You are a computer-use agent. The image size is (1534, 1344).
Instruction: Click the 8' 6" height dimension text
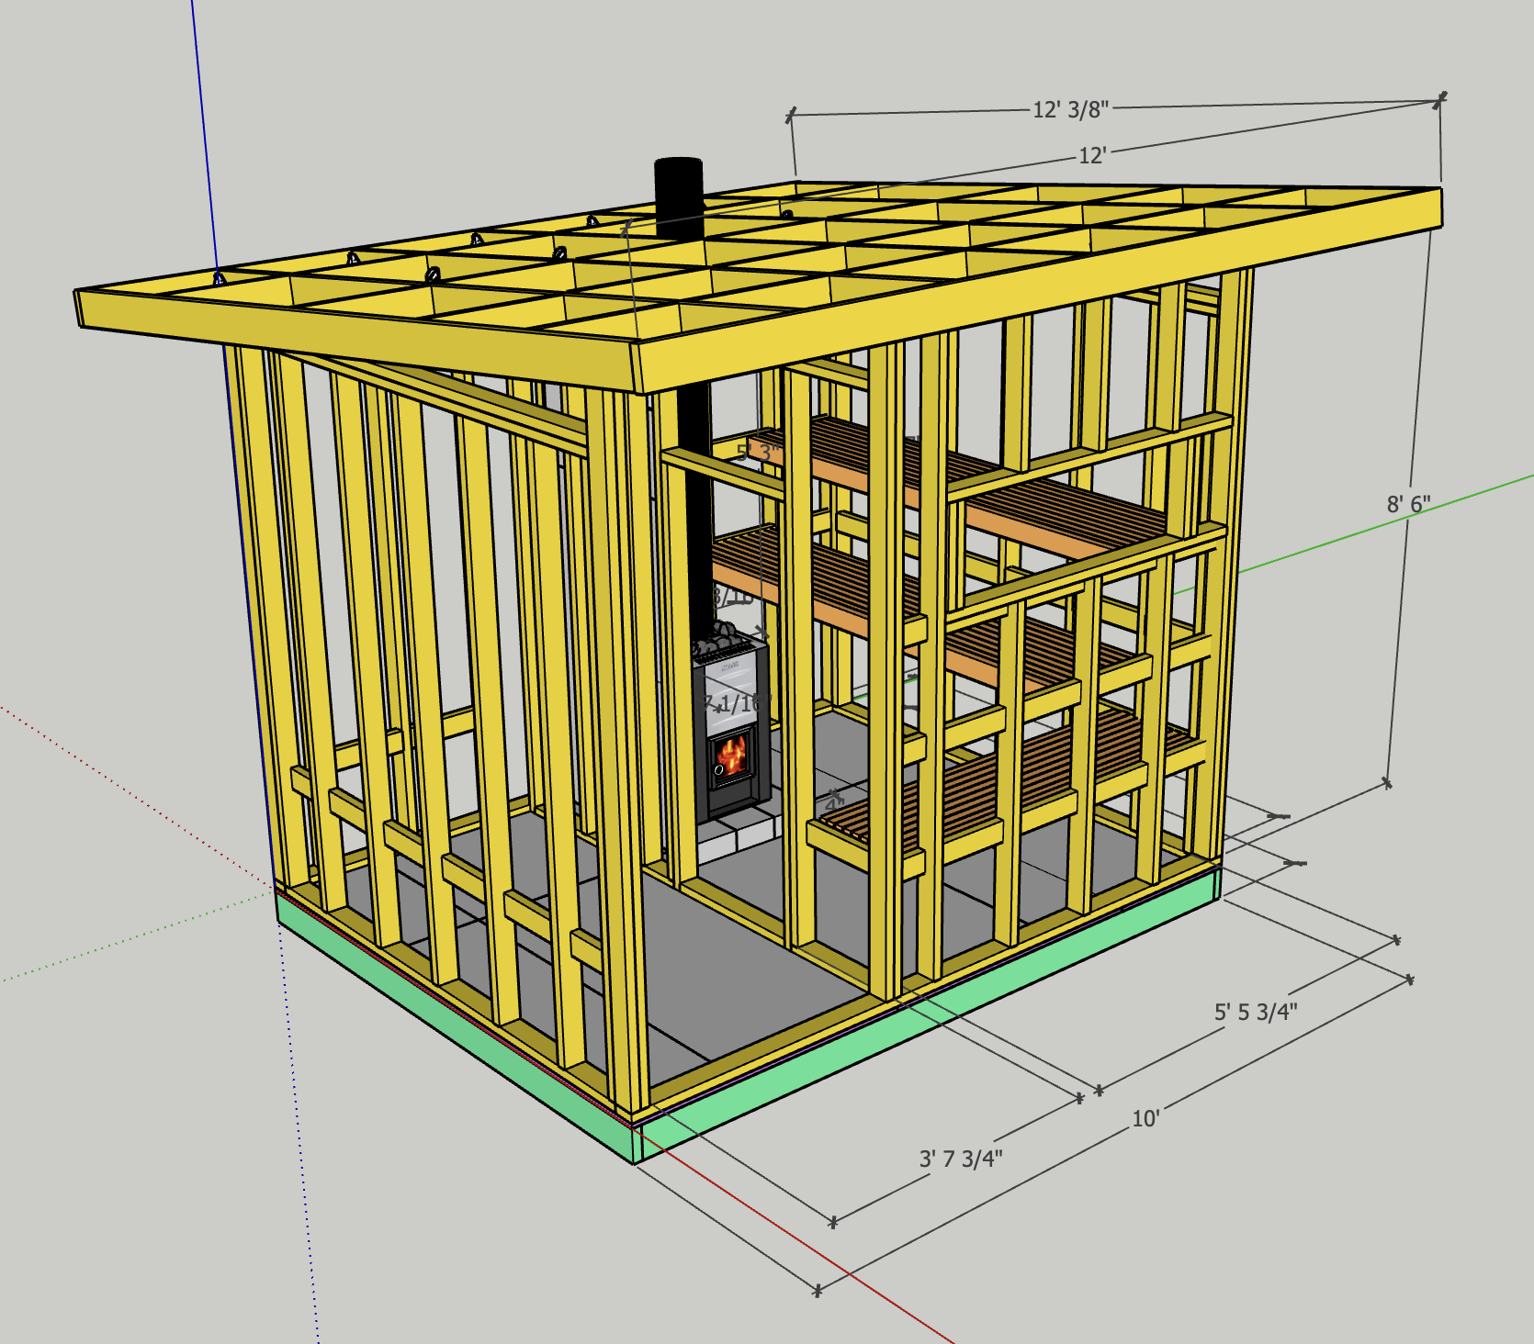(1408, 504)
